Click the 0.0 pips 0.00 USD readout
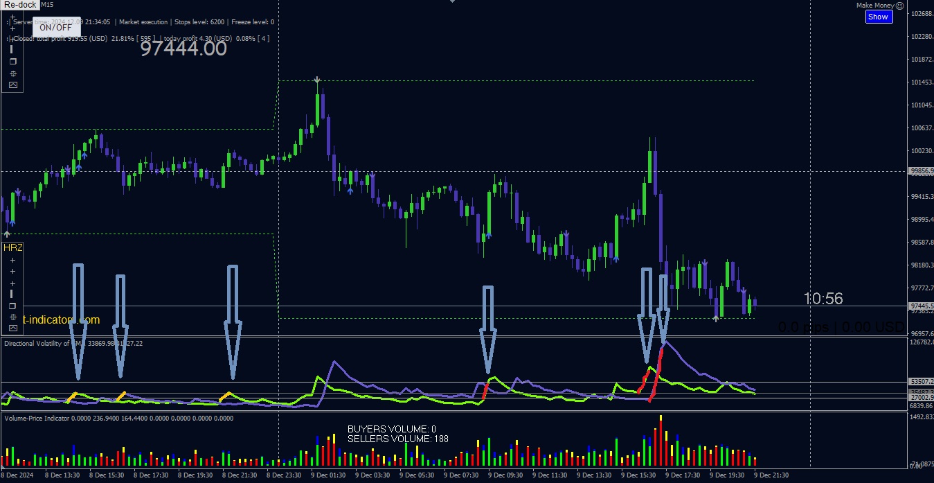Image resolution: width=934 pixels, height=483 pixels. pos(841,326)
